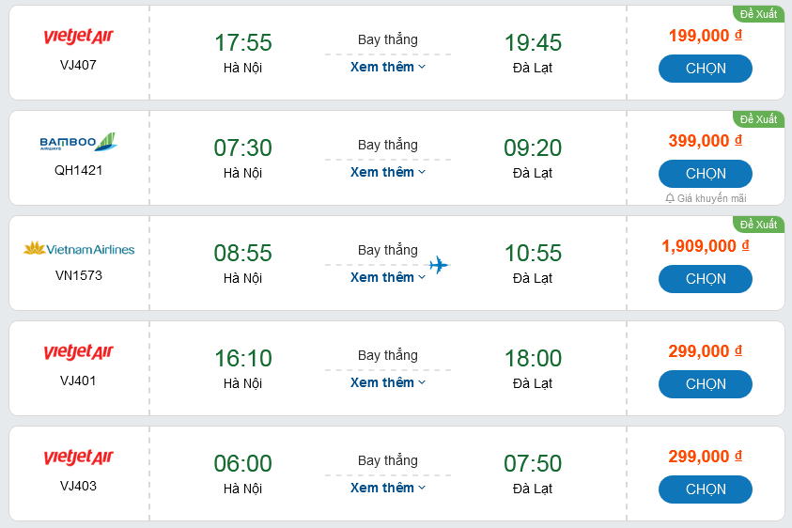Click the Đề Xuất badge on the VJ407 card
Viewport: 792px width, 528px height.
(758, 14)
